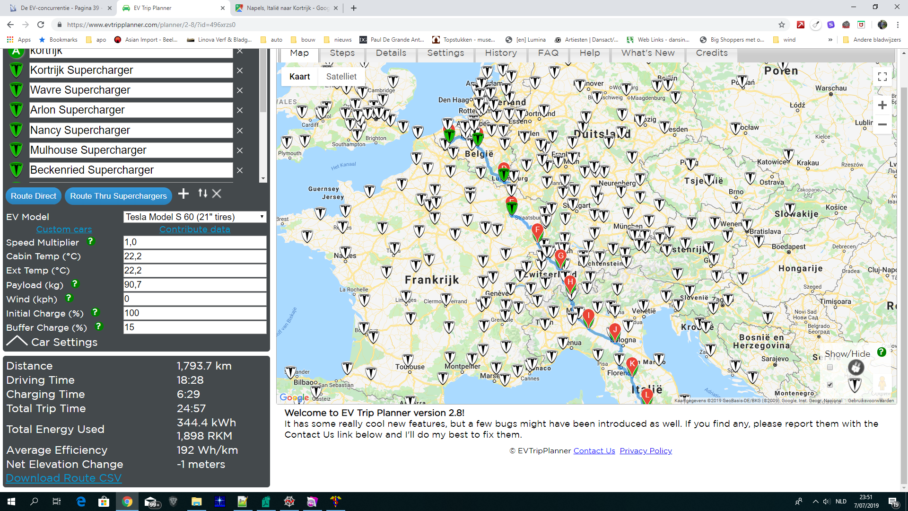
Task: Remove the Beckenried Supercharger waypoint
Action: (x=240, y=170)
